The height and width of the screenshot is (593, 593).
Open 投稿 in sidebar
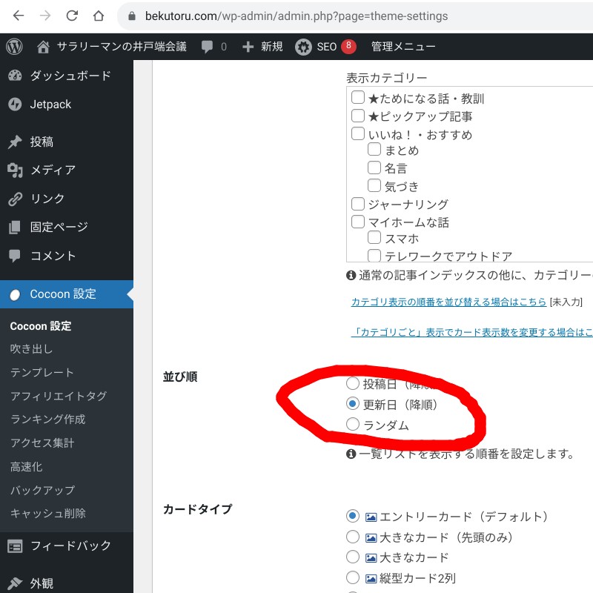[x=42, y=142]
